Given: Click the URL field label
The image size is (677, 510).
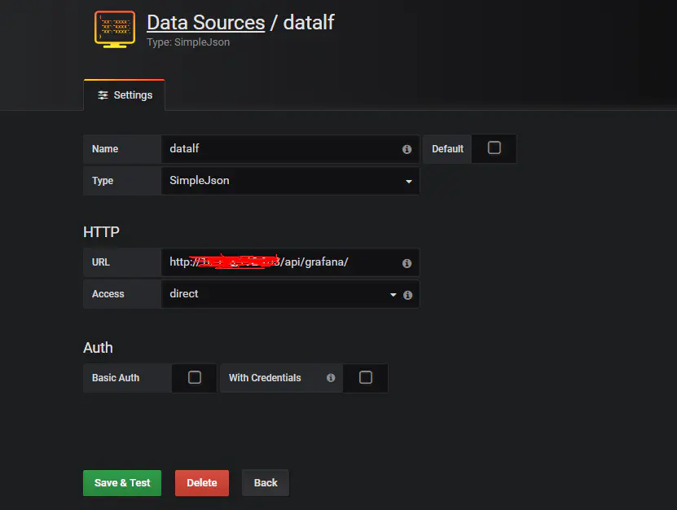Looking at the screenshot, I should 100,262.
